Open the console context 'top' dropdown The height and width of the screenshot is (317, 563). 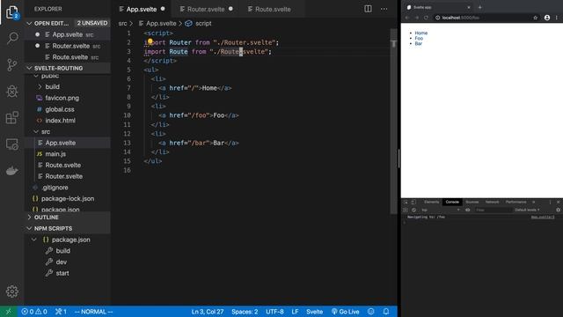(440, 210)
